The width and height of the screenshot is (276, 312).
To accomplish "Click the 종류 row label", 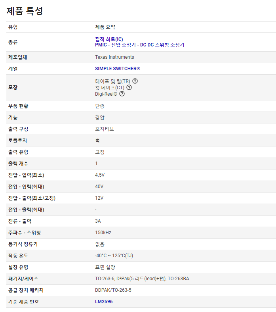I will (13, 42).
